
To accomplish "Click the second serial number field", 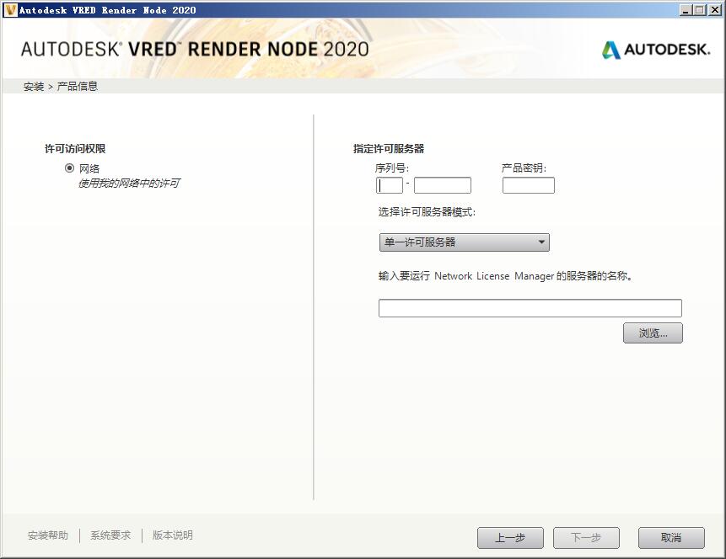I will (x=443, y=184).
